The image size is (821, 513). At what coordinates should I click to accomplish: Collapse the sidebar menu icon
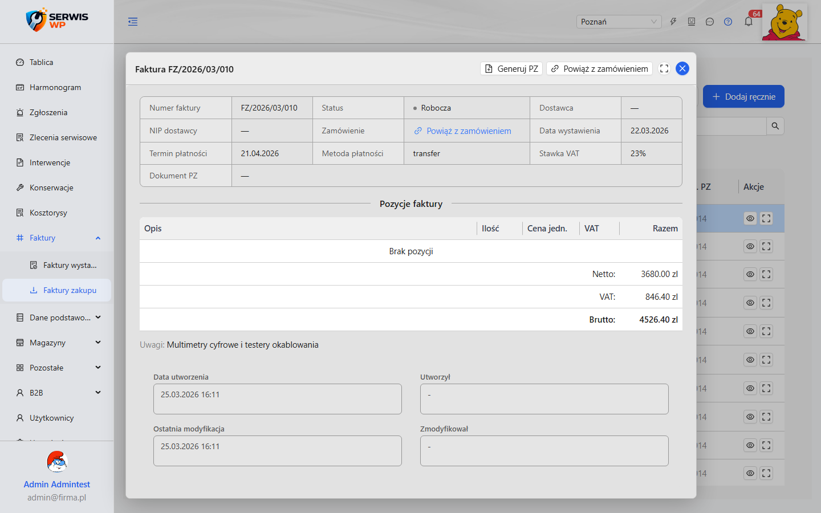point(133,22)
